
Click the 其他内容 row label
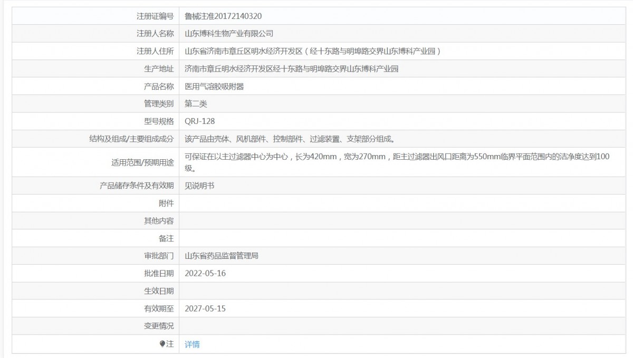(x=159, y=221)
